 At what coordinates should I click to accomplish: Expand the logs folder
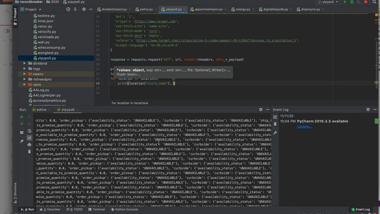point(24,69)
